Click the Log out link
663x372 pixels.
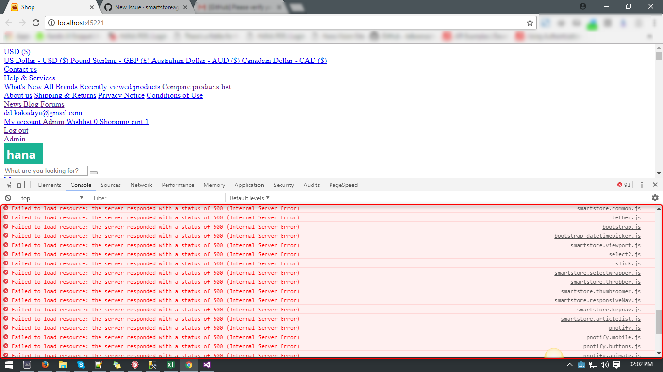[16, 130]
